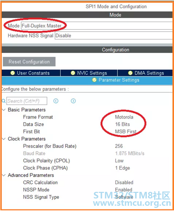This screenshot has width=174, height=211.
Task: Go to next search result arrow
Action: (73, 101)
